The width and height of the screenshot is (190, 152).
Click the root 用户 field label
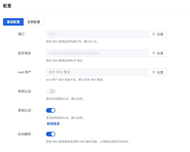(24, 72)
